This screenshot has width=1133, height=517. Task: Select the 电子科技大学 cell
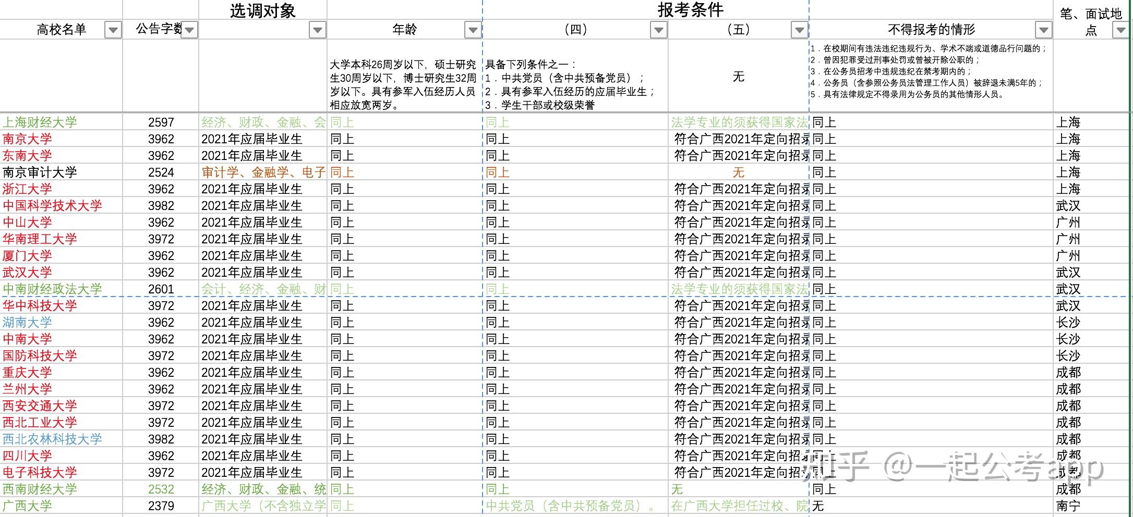(62, 473)
